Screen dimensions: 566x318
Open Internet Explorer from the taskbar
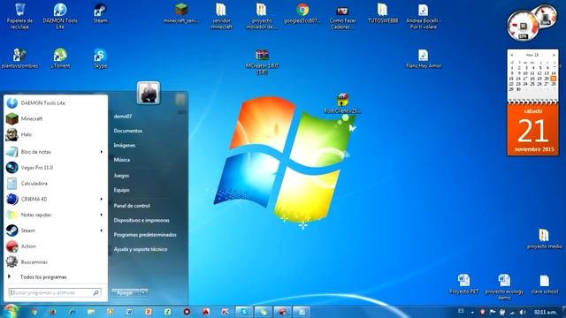(72, 312)
